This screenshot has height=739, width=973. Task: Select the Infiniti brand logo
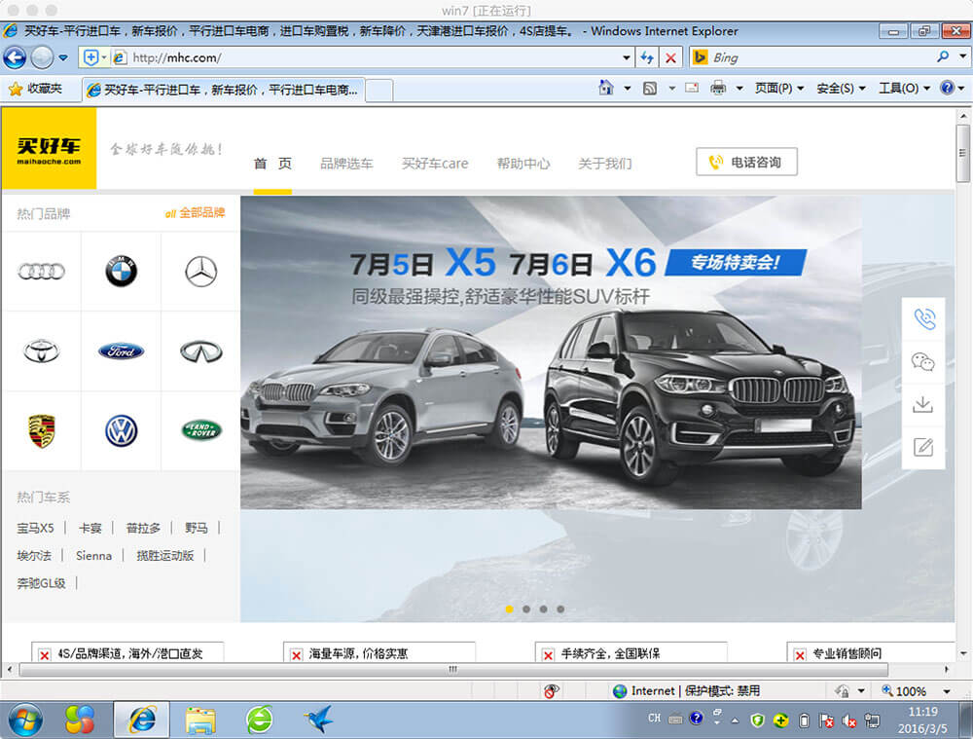201,351
